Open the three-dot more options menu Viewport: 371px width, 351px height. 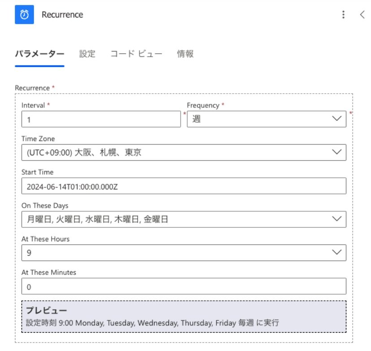point(343,14)
